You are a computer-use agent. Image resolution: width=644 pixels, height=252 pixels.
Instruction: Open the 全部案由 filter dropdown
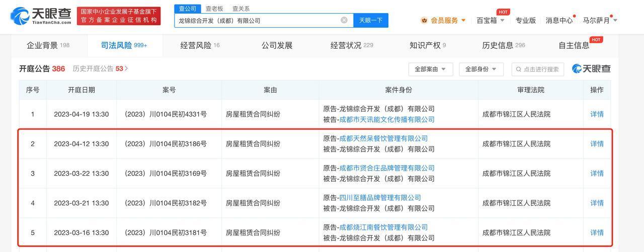tap(430, 69)
